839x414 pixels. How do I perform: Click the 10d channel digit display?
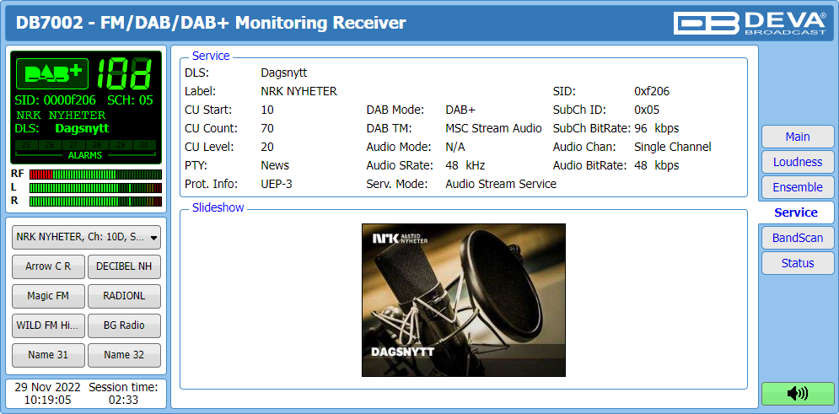coord(126,74)
